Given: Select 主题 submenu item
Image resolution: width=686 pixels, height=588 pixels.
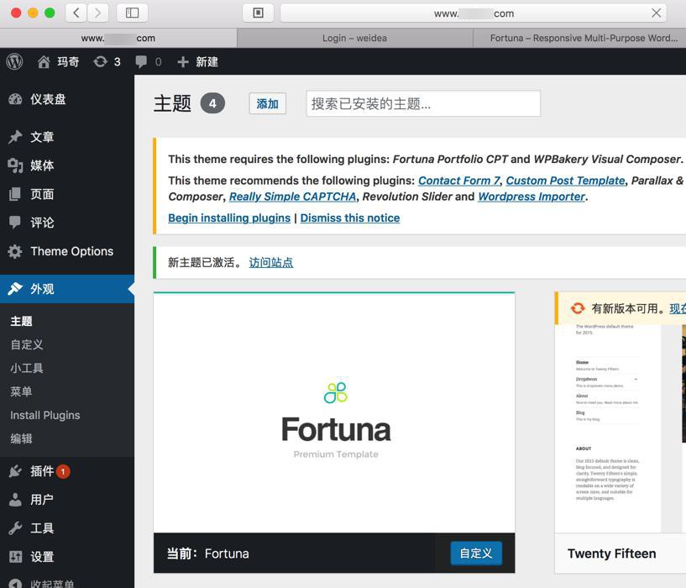Looking at the screenshot, I should pos(22,322).
